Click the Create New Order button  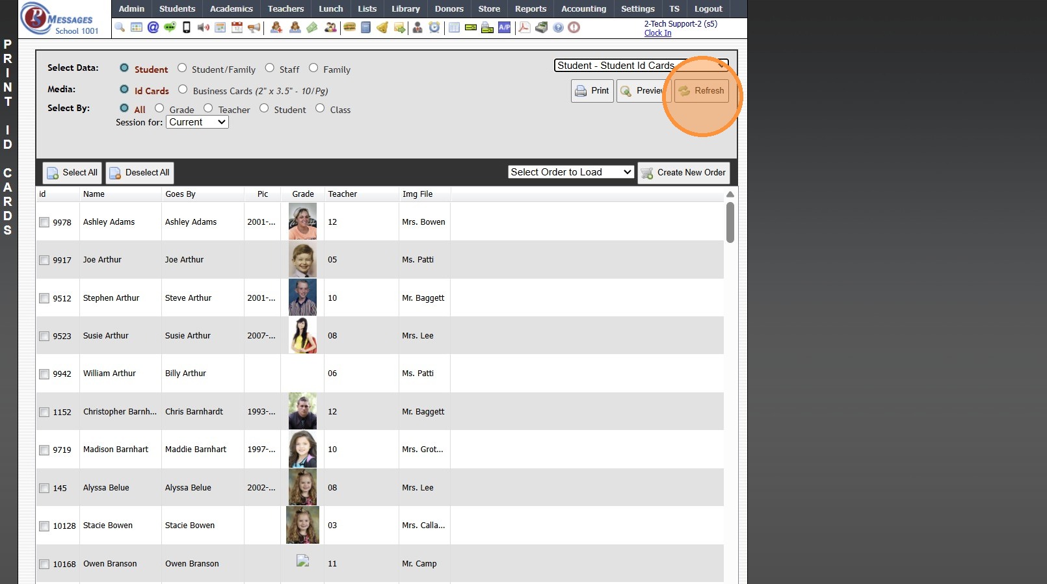[683, 173]
